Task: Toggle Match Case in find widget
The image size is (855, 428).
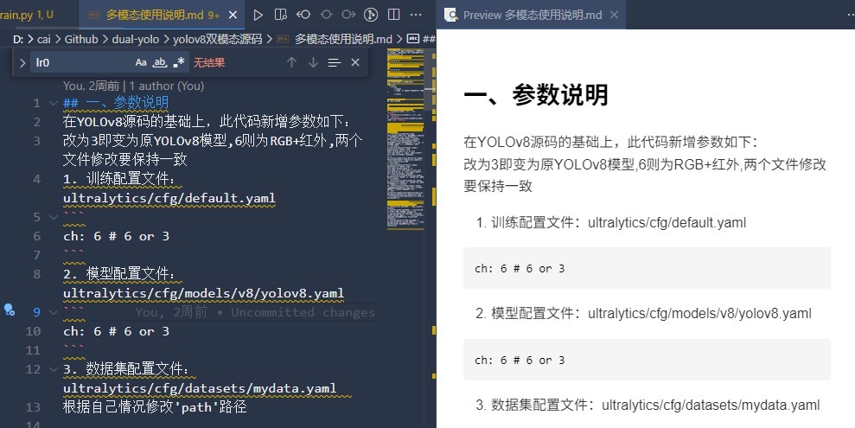Action: (141, 63)
